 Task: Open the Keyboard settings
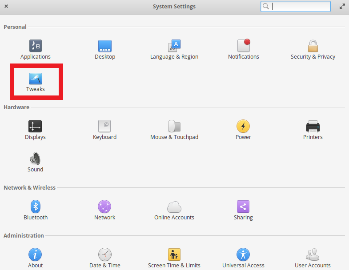(x=104, y=130)
